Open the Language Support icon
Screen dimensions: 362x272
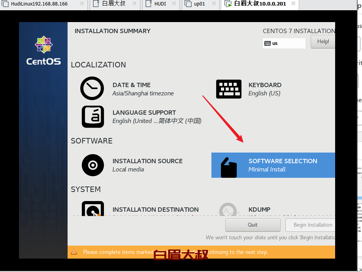click(93, 117)
